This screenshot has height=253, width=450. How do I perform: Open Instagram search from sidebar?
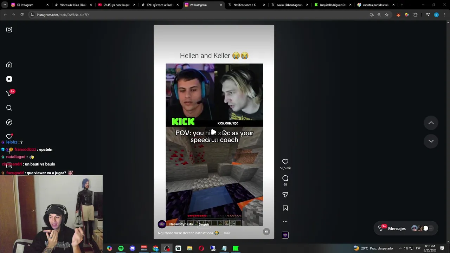pos(9,108)
